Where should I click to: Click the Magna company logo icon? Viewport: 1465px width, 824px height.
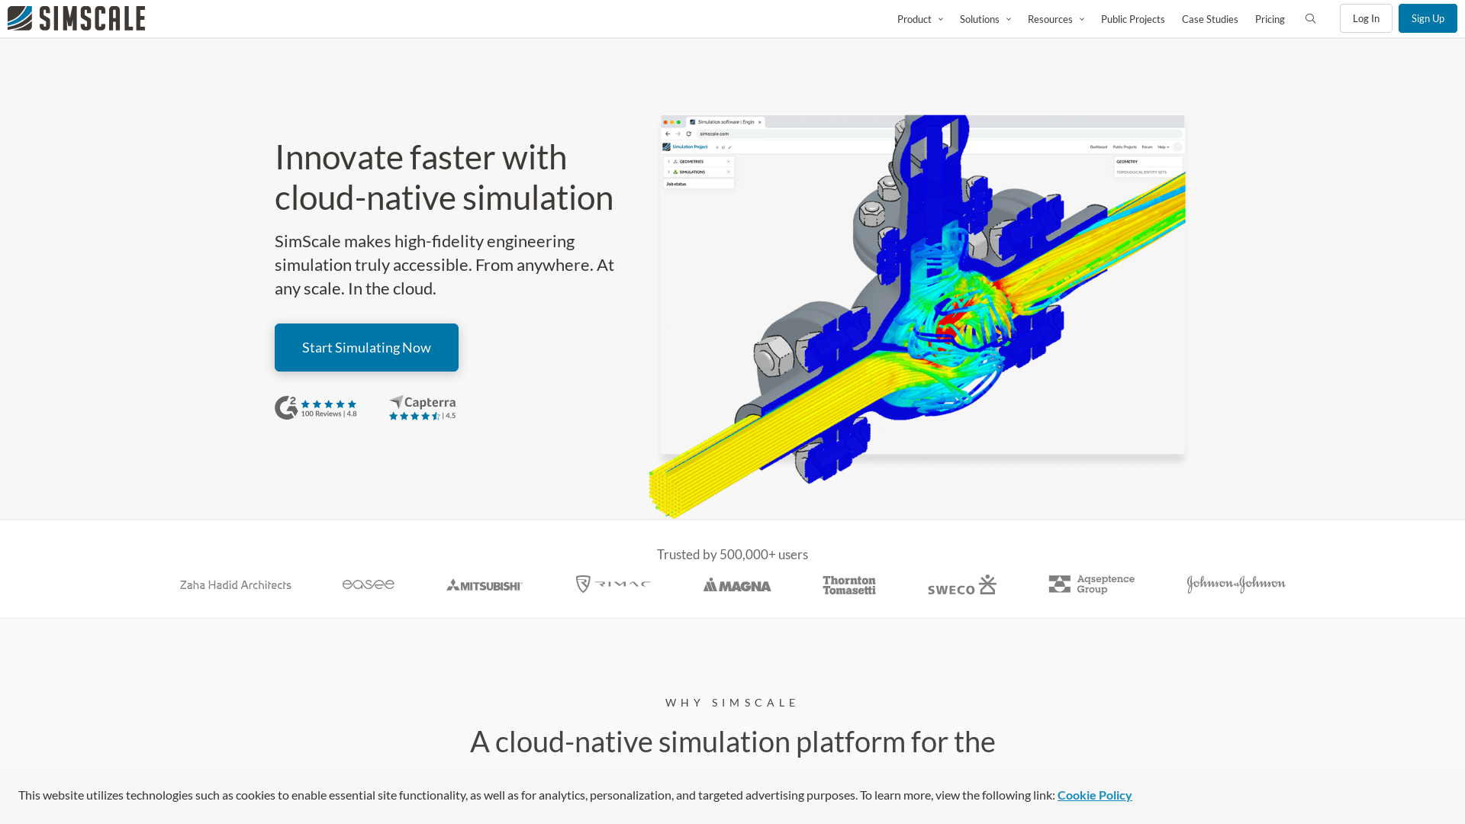tap(736, 584)
